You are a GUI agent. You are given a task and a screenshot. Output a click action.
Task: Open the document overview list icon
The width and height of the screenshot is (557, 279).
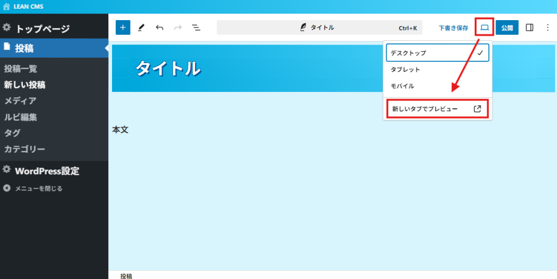[196, 27]
